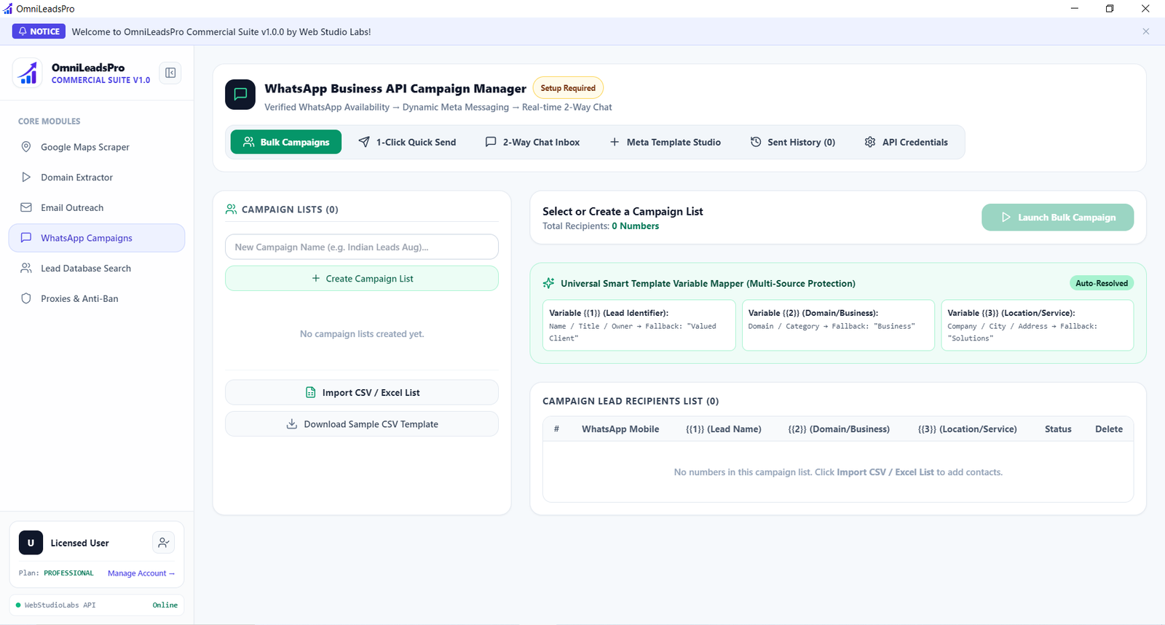
Task: Launch Bulk Campaign
Action: [1057, 218]
